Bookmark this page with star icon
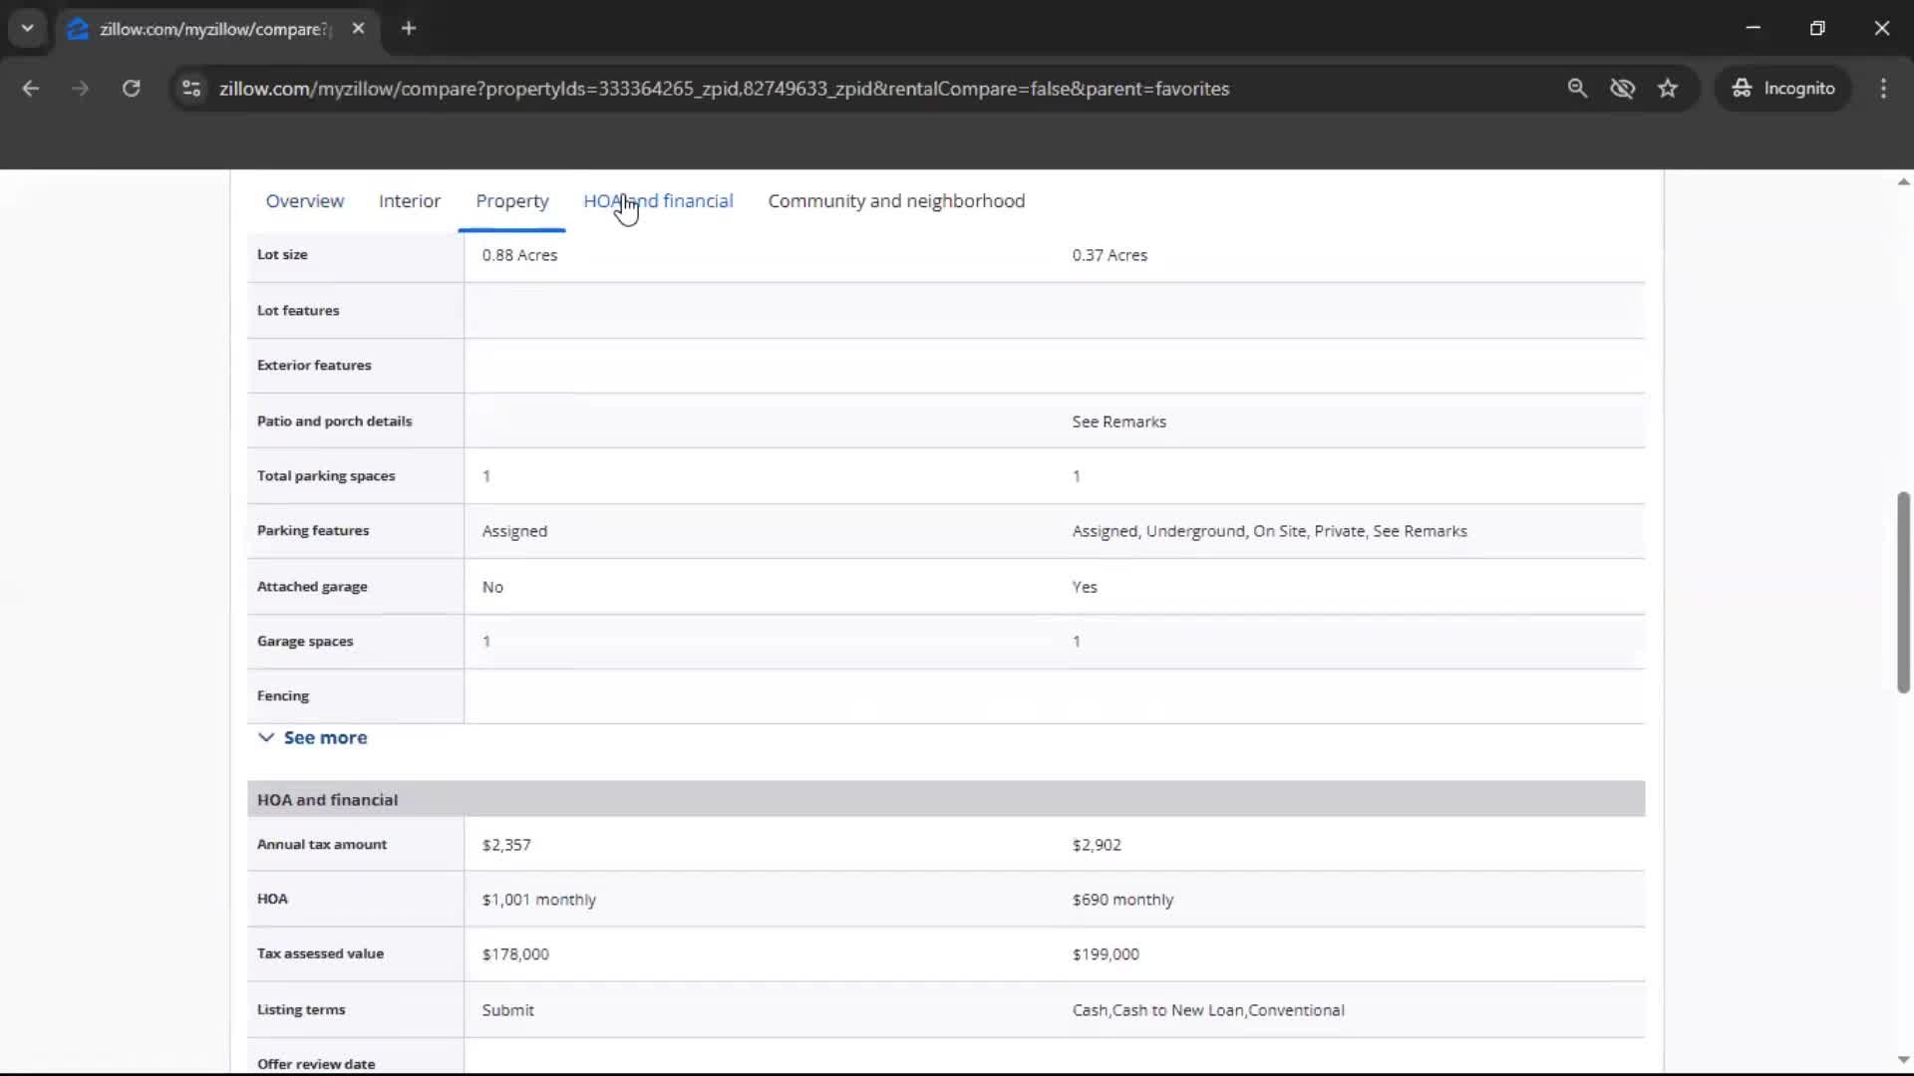Viewport: 1914px width, 1076px height. pyautogui.click(x=1668, y=89)
